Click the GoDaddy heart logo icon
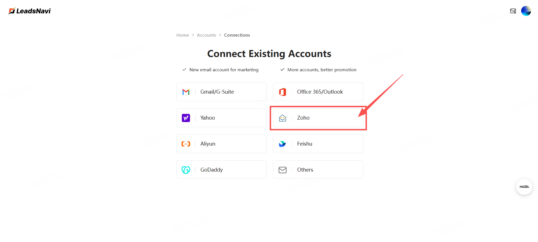Viewport: 538px width, 242px height. tap(186, 170)
